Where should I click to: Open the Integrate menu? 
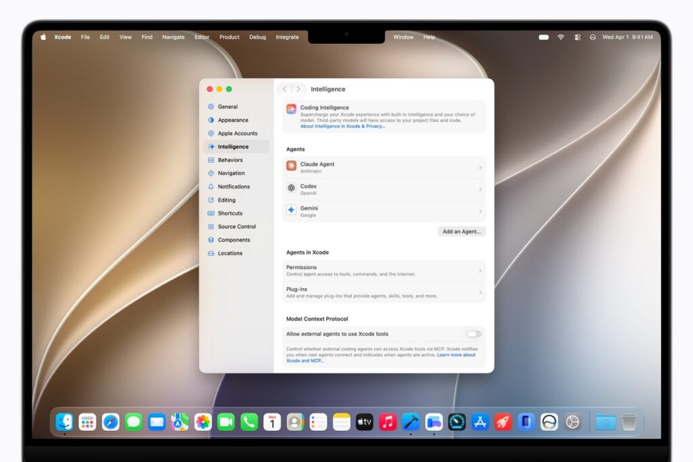point(287,37)
